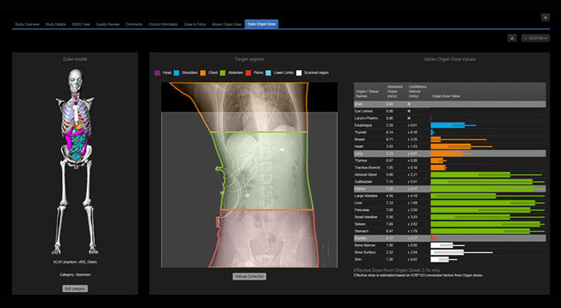Select the Eye Lenses row

click(x=450, y=111)
